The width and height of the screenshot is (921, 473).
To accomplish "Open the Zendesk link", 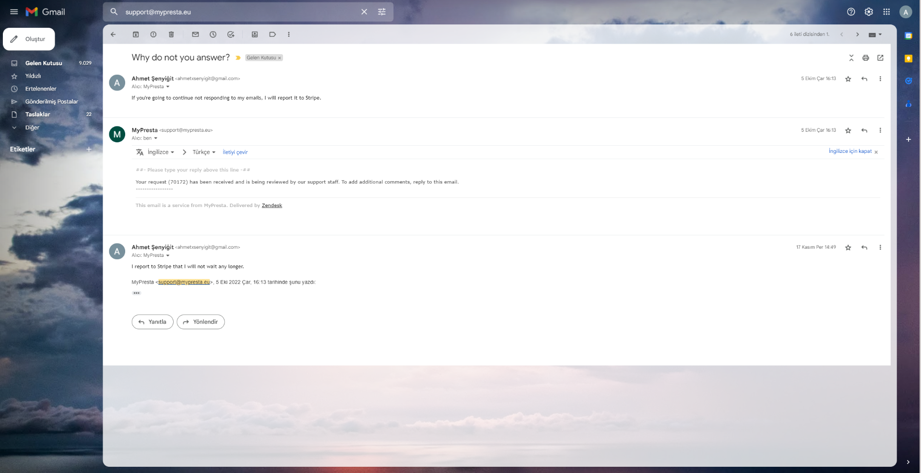I will coord(272,206).
